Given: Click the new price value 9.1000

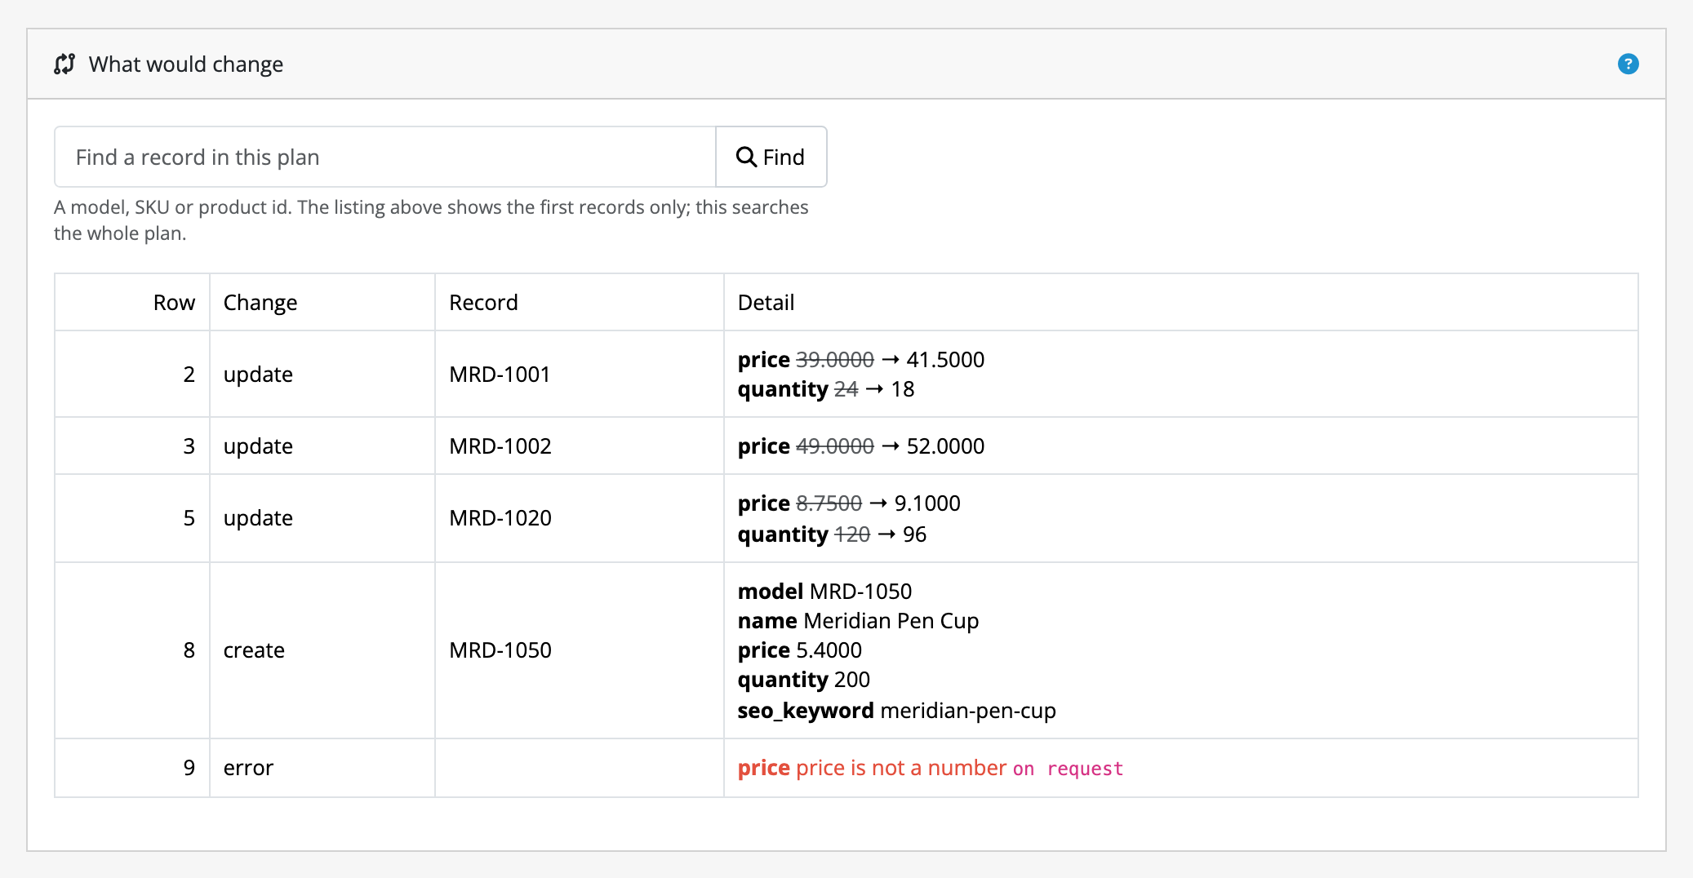Looking at the screenshot, I should pyautogui.click(x=927, y=503).
